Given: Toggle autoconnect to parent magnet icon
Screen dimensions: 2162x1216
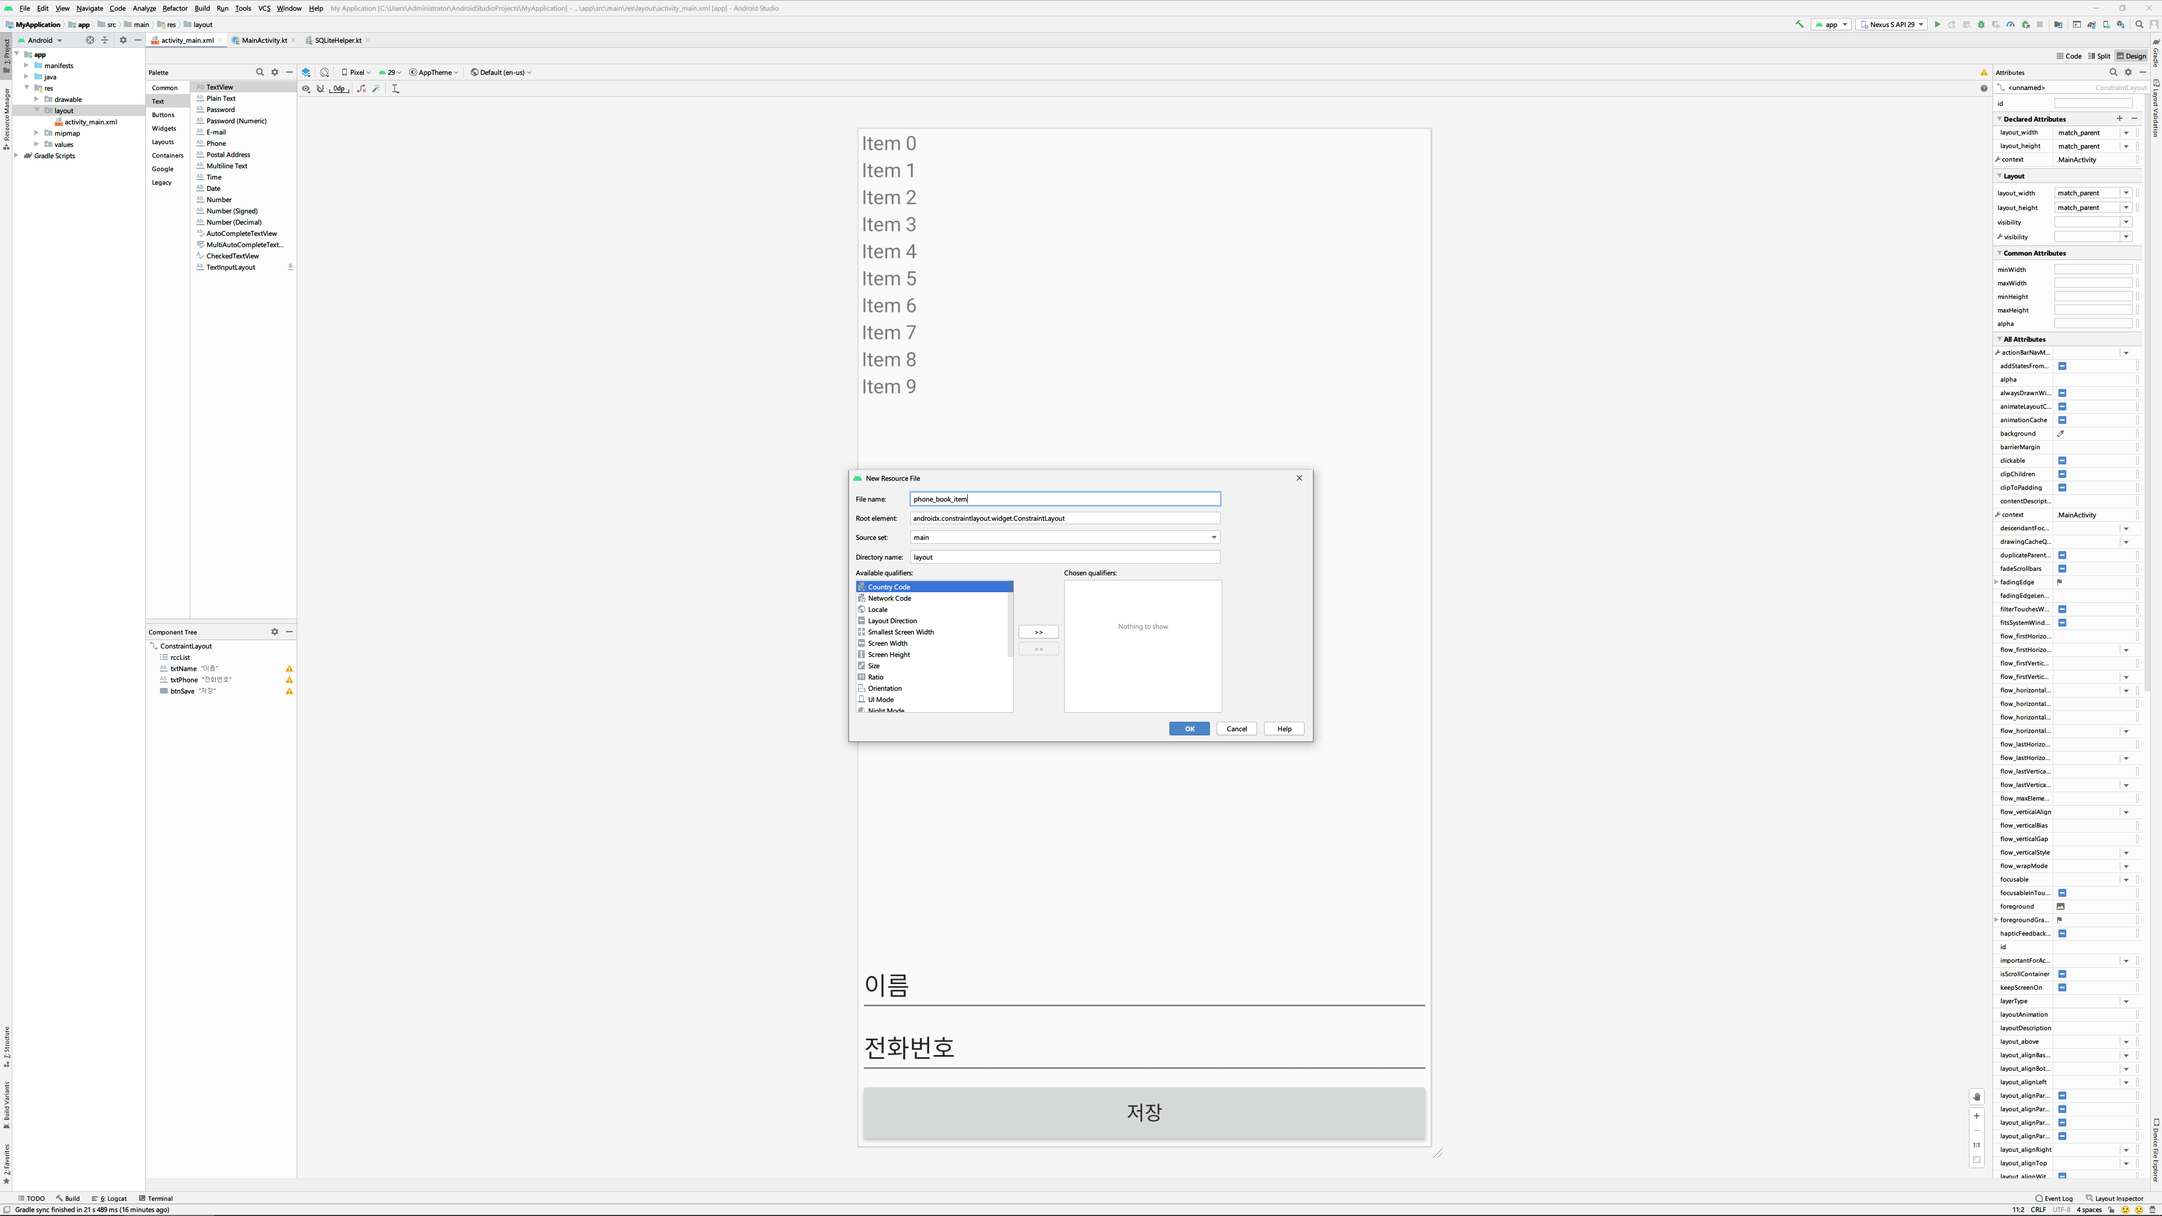Looking at the screenshot, I should (320, 88).
